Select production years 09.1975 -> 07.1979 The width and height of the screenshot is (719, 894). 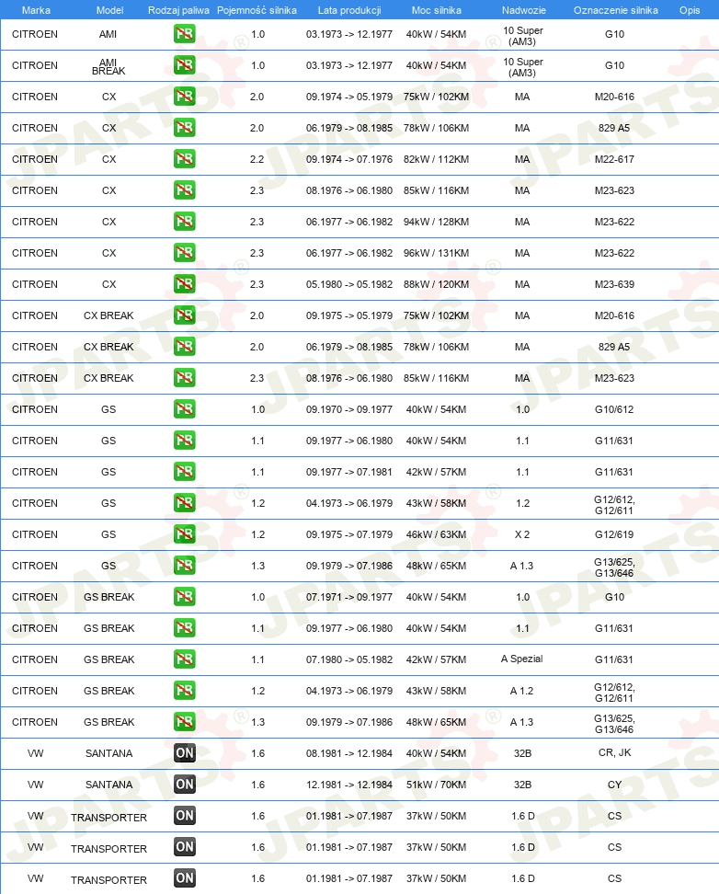tap(349, 534)
